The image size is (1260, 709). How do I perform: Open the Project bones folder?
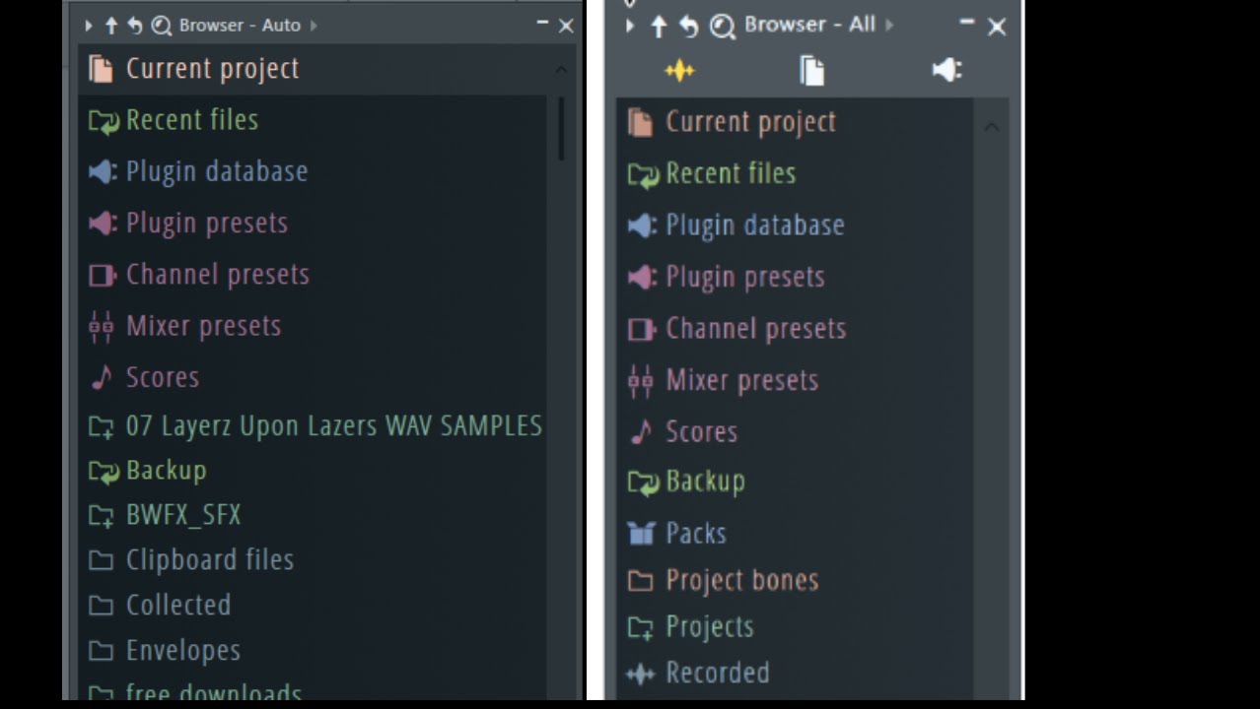[741, 580]
